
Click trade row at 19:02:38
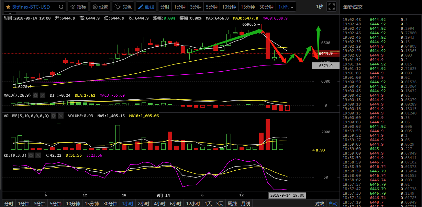click(x=381, y=42)
